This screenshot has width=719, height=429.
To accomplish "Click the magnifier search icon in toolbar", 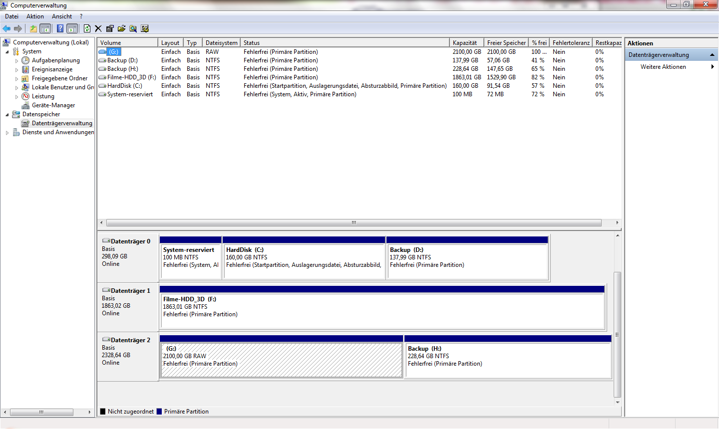I will (133, 28).
